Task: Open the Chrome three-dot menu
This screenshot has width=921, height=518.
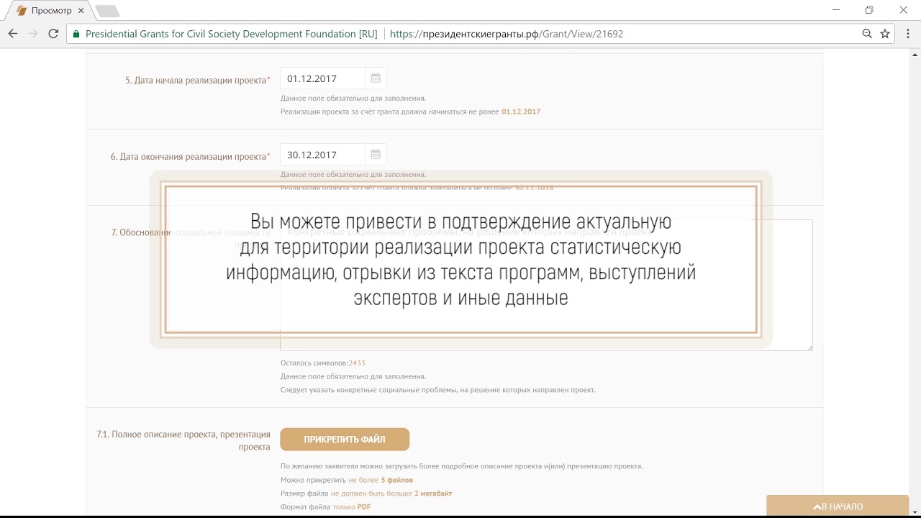Action: coord(909,34)
